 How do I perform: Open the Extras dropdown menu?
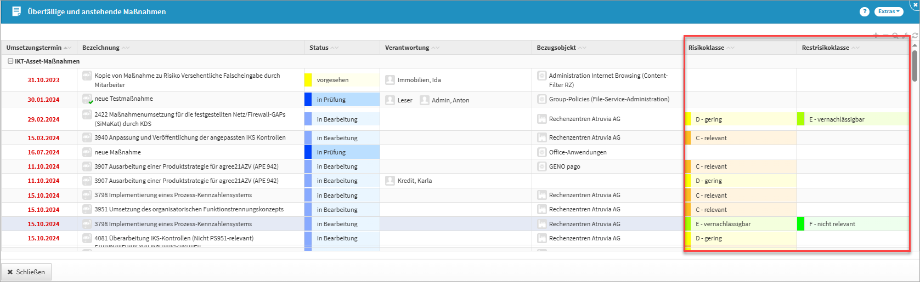(888, 11)
